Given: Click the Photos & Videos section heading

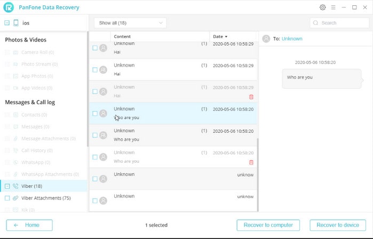Looking at the screenshot, I should click(x=26, y=39).
